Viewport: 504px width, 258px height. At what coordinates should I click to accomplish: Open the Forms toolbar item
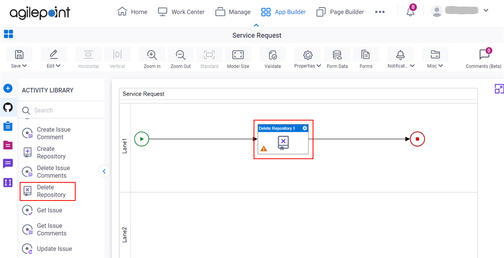(366, 55)
